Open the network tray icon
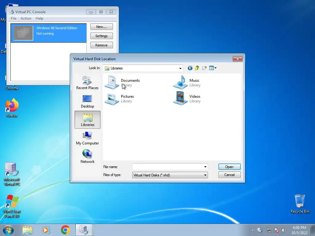This screenshot has height=236, width=315. click(269, 230)
